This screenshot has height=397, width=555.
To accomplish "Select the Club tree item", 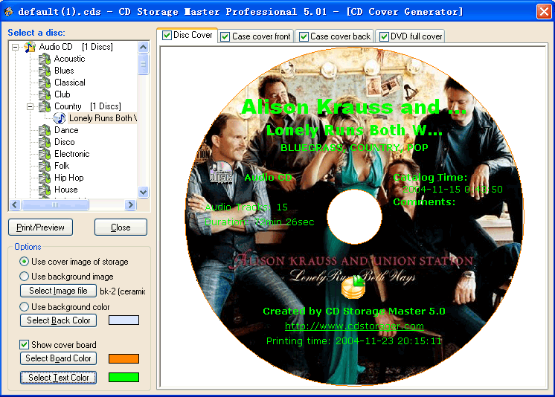I will [62, 94].
